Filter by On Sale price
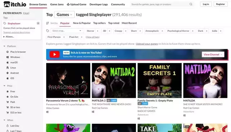Viewport: 231px width, 132px height. [x=12, y=97]
